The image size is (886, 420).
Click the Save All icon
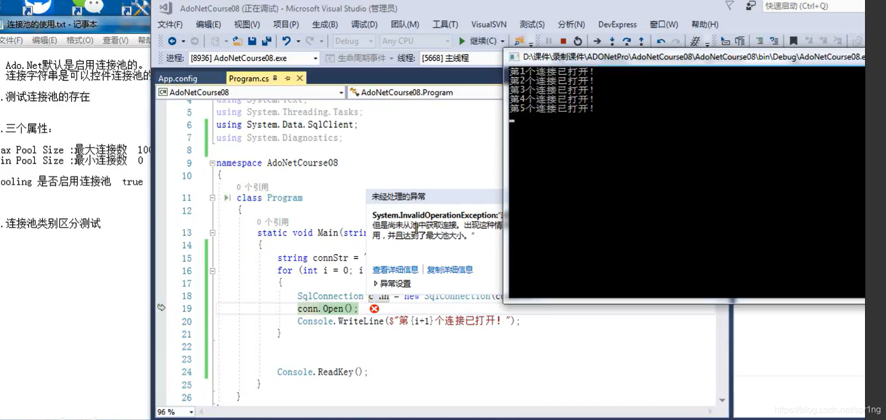coord(266,41)
